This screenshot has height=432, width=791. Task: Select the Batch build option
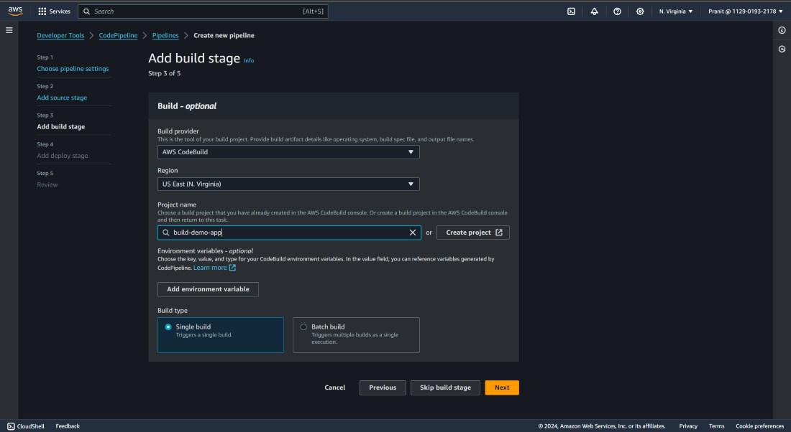click(356, 335)
